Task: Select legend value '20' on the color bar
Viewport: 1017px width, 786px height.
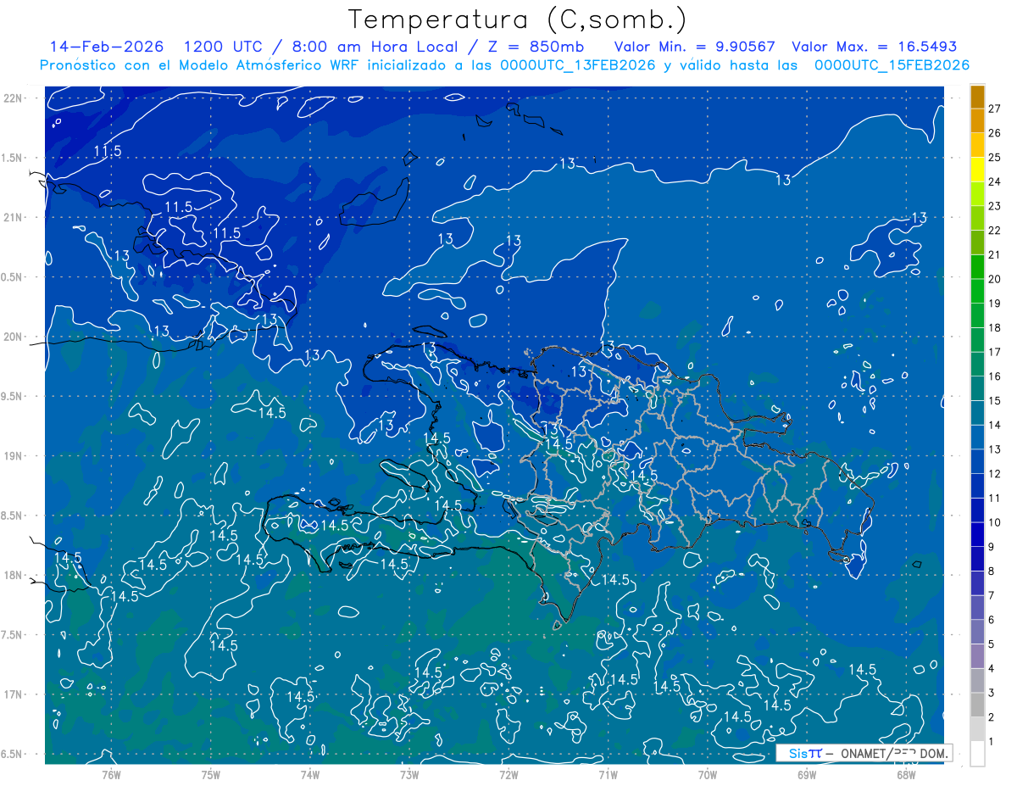Action: pyautogui.click(x=994, y=279)
